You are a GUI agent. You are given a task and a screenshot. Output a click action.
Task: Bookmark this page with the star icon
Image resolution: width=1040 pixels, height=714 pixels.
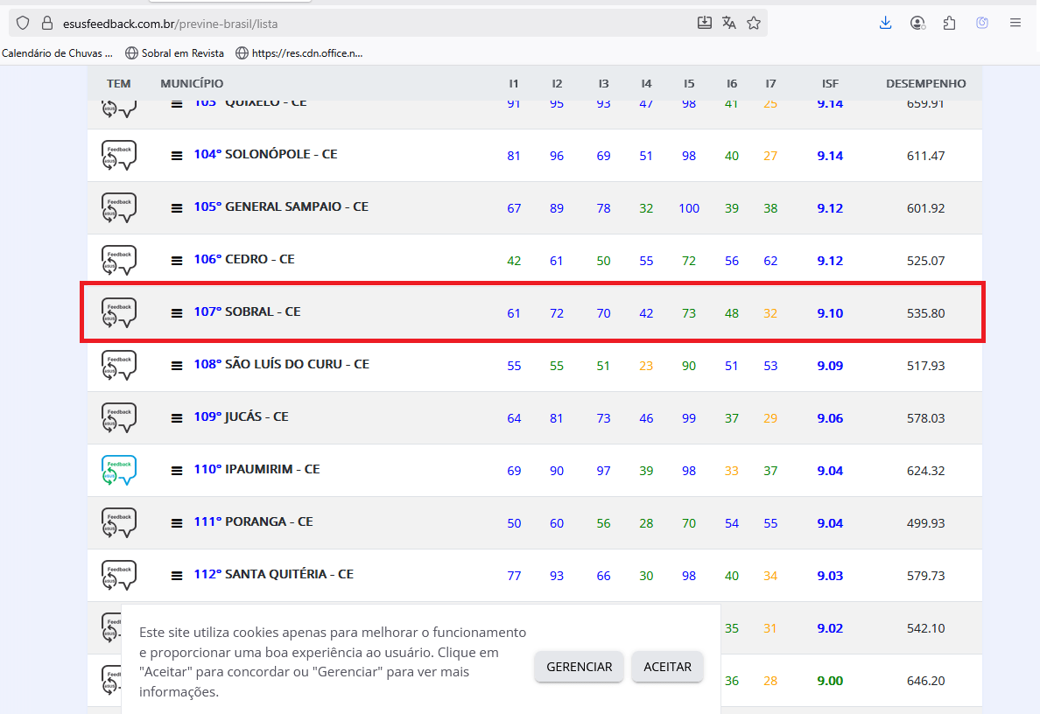point(754,23)
